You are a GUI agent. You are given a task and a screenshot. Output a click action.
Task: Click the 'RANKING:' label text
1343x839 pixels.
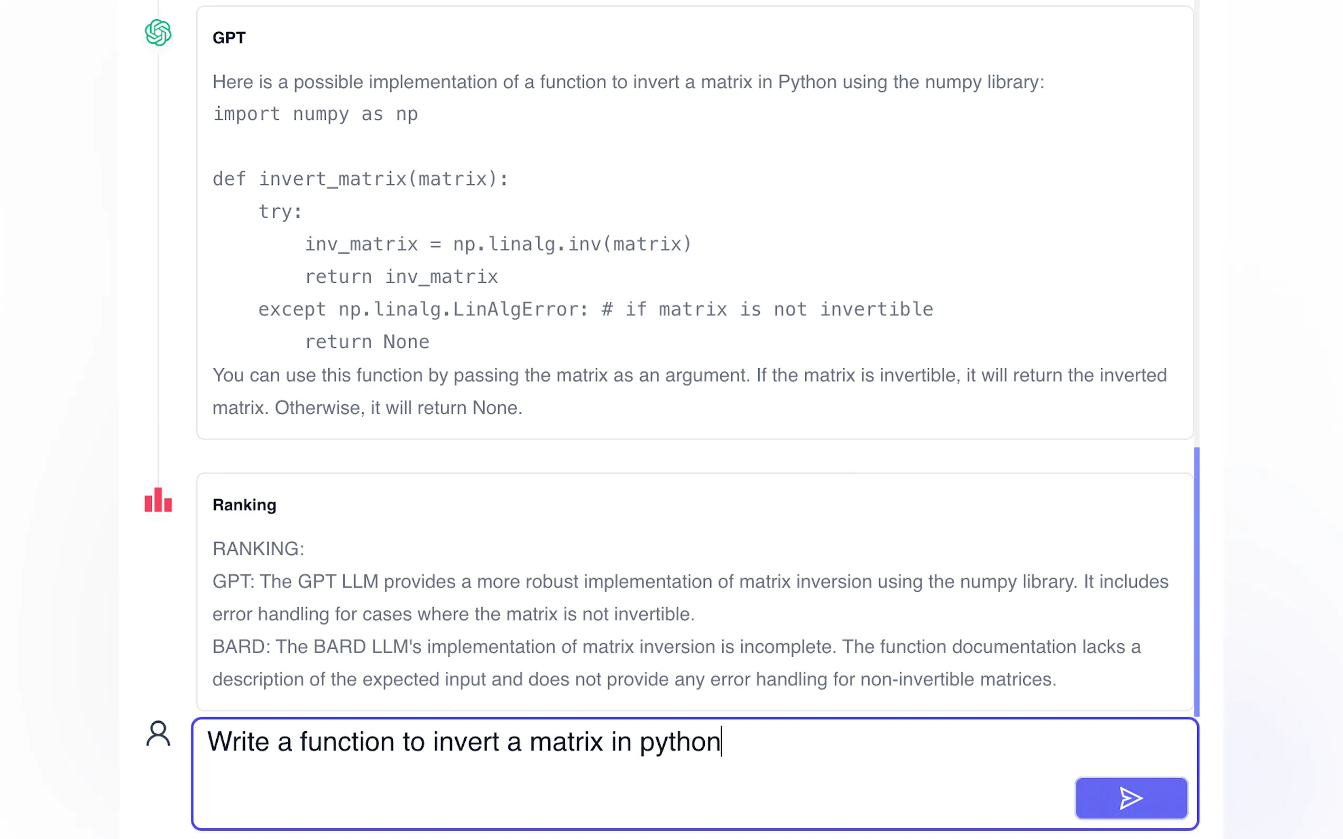[x=258, y=549]
